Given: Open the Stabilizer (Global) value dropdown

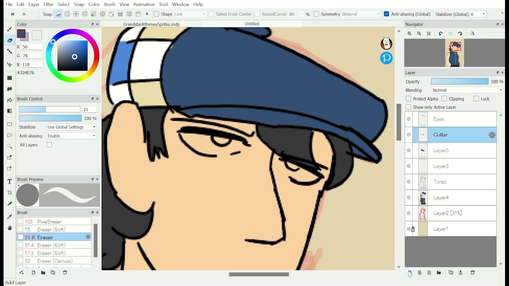Looking at the screenshot, I should [478, 14].
